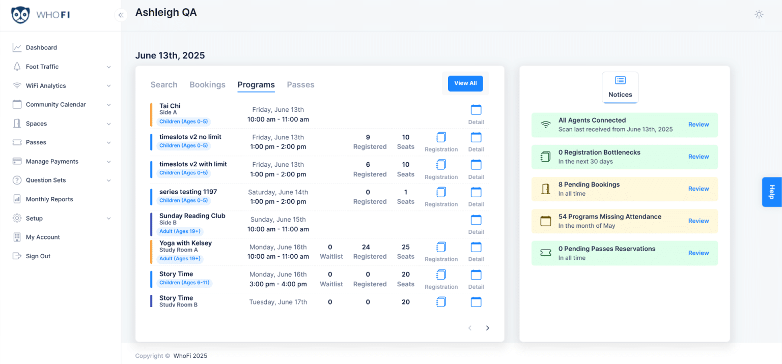The image size is (782, 364).
Task: Select the Foot Traffic sidebar icon
Action: [x=16, y=67]
